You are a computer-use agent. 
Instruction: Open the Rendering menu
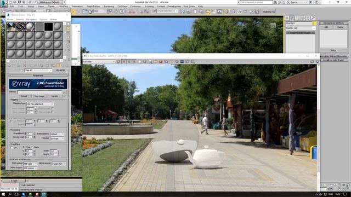coord(109,6)
